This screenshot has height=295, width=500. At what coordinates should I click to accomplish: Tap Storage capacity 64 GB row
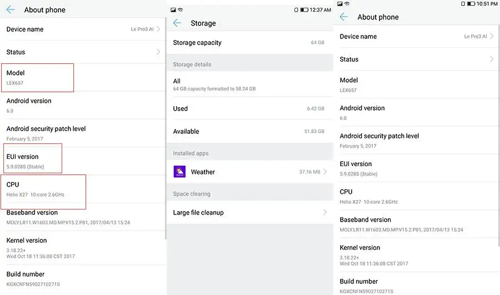[x=249, y=42]
